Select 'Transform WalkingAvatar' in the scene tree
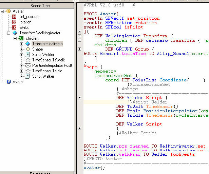 pyautogui.click(x=40, y=33)
